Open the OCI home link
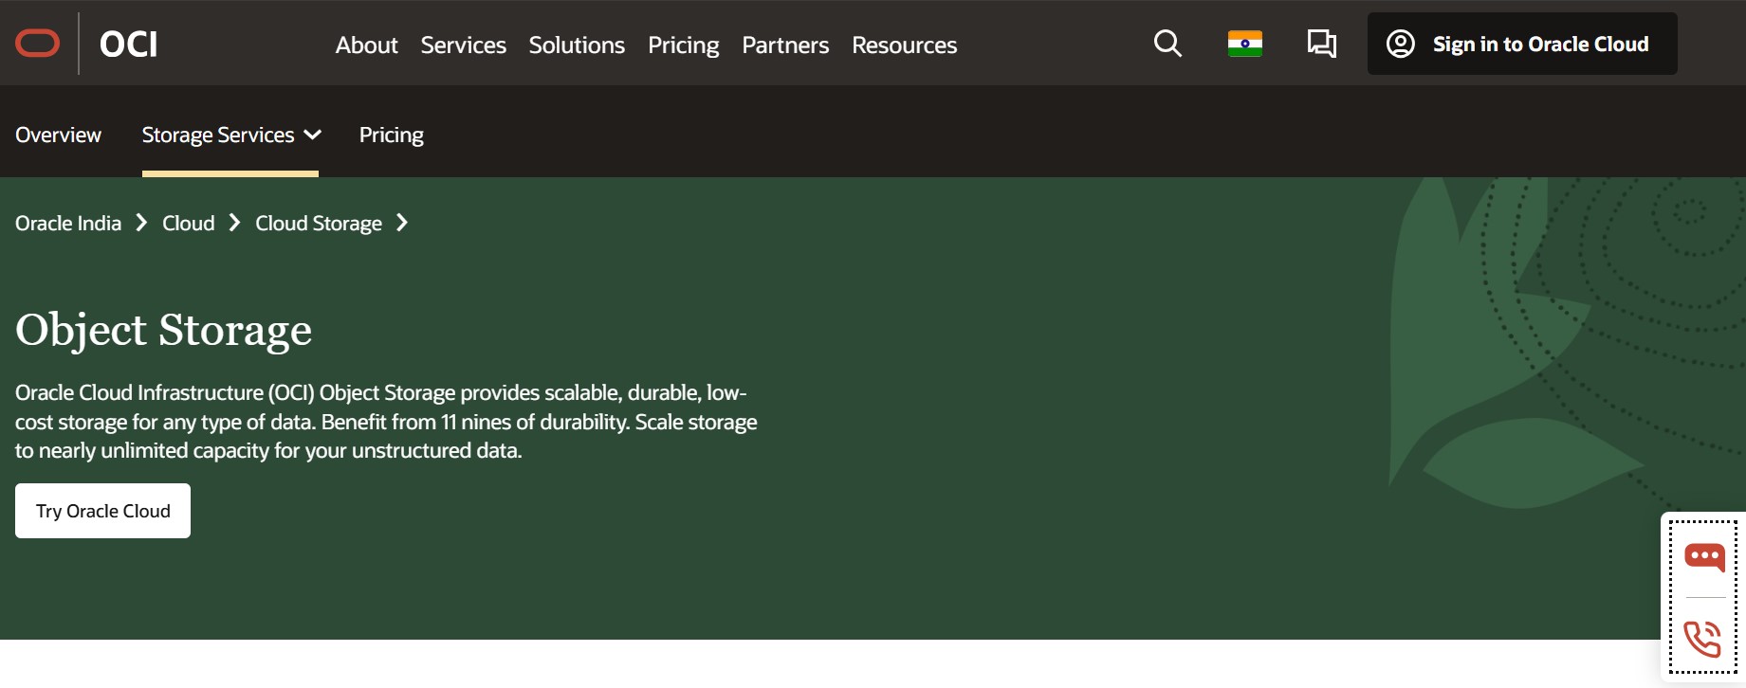This screenshot has width=1746, height=688. point(128,45)
